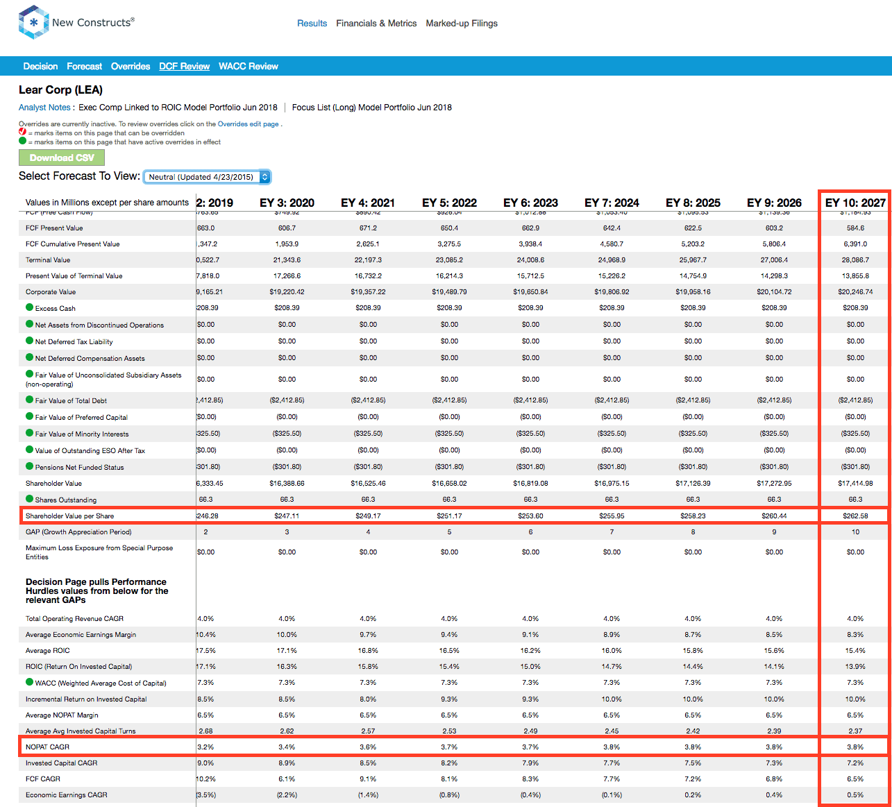Select the EY 10: 2027 column header
Image resolution: width=892 pixels, height=807 pixels.
(x=855, y=203)
